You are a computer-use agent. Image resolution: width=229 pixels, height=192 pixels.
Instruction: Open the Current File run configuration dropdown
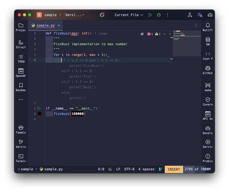(x=129, y=15)
